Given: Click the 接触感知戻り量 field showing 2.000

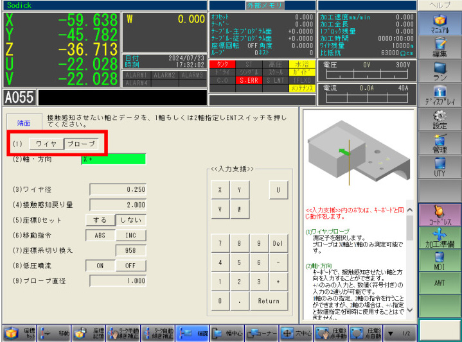Looking at the screenshot, I should [x=118, y=205].
